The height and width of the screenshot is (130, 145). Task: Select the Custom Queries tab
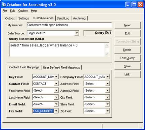click(43, 18)
